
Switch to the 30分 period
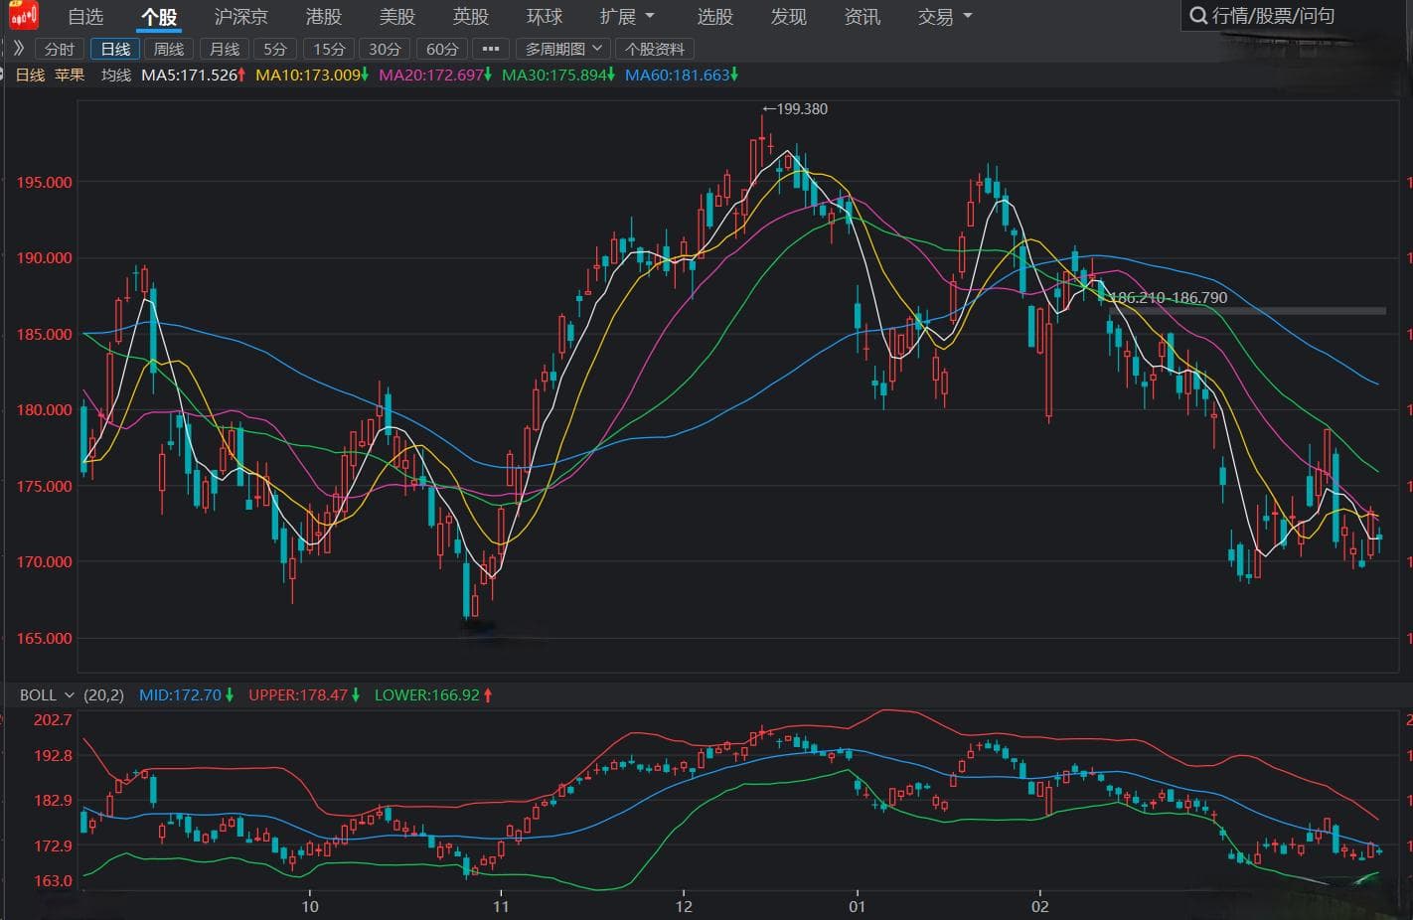tap(385, 49)
